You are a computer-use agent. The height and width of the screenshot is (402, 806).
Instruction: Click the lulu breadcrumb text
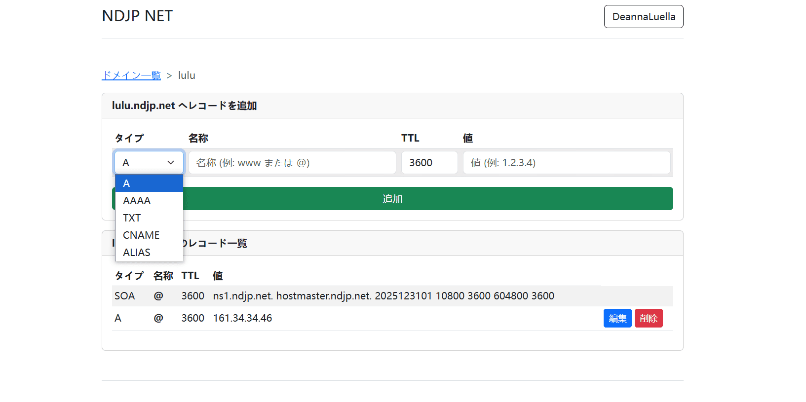coord(187,75)
